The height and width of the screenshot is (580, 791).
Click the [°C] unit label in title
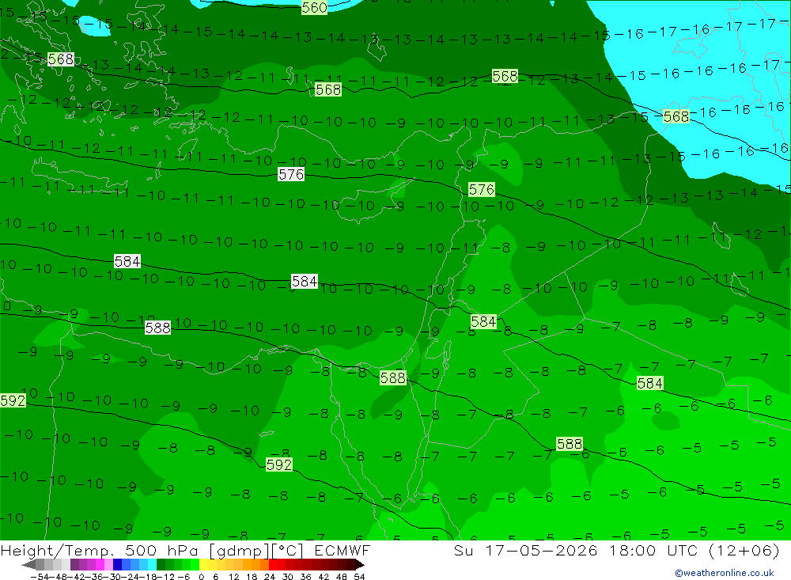pyautogui.click(x=288, y=551)
